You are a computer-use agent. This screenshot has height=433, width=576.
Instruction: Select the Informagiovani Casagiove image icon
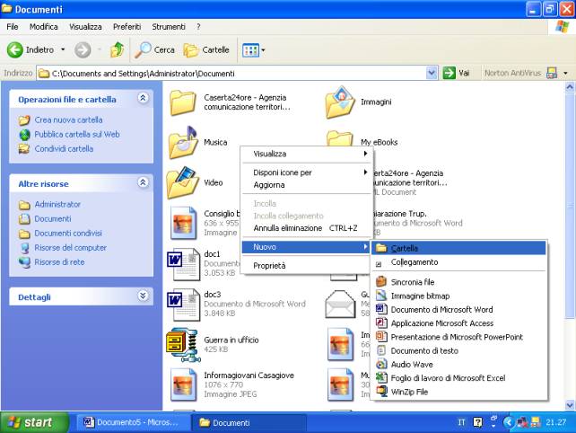[x=183, y=385]
